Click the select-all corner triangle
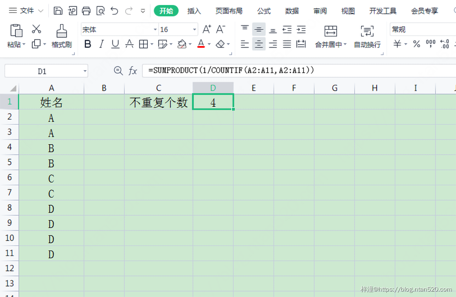Image resolution: width=456 pixels, height=297 pixels. tap(13, 89)
